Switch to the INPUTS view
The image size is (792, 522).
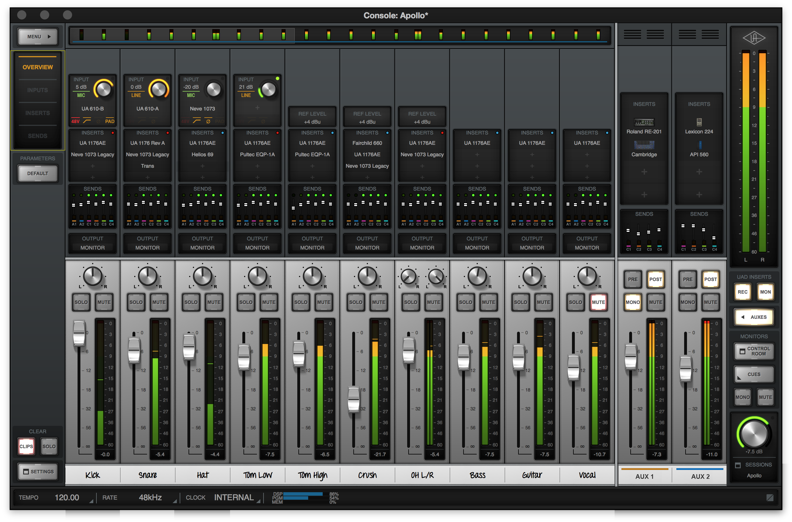click(37, 90)
